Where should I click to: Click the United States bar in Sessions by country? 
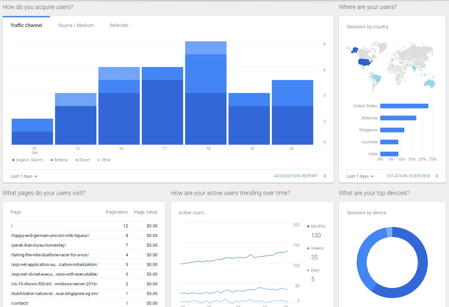pyautogui.click(x=404, y=106)
